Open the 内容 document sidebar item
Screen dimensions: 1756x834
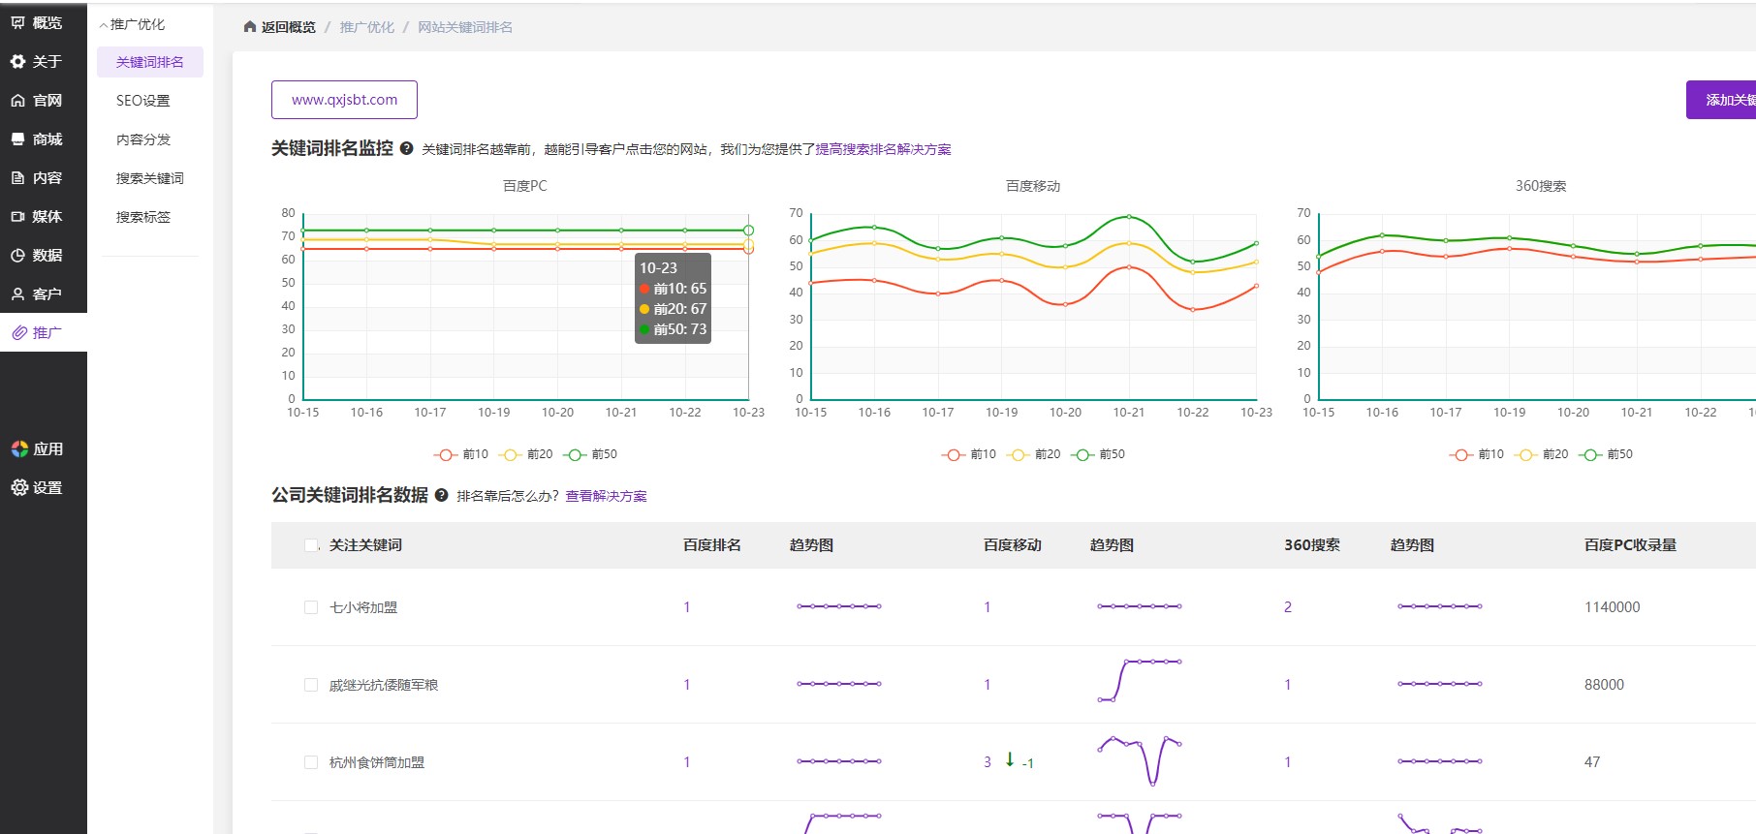point(44,177)
